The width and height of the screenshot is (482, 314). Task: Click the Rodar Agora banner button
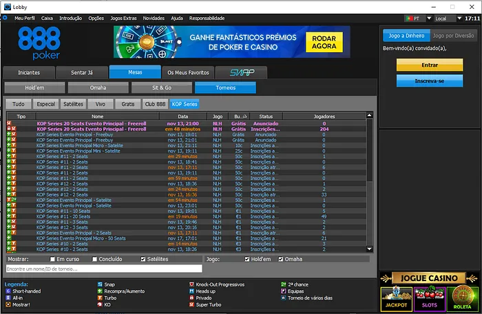tap(324, 43)
